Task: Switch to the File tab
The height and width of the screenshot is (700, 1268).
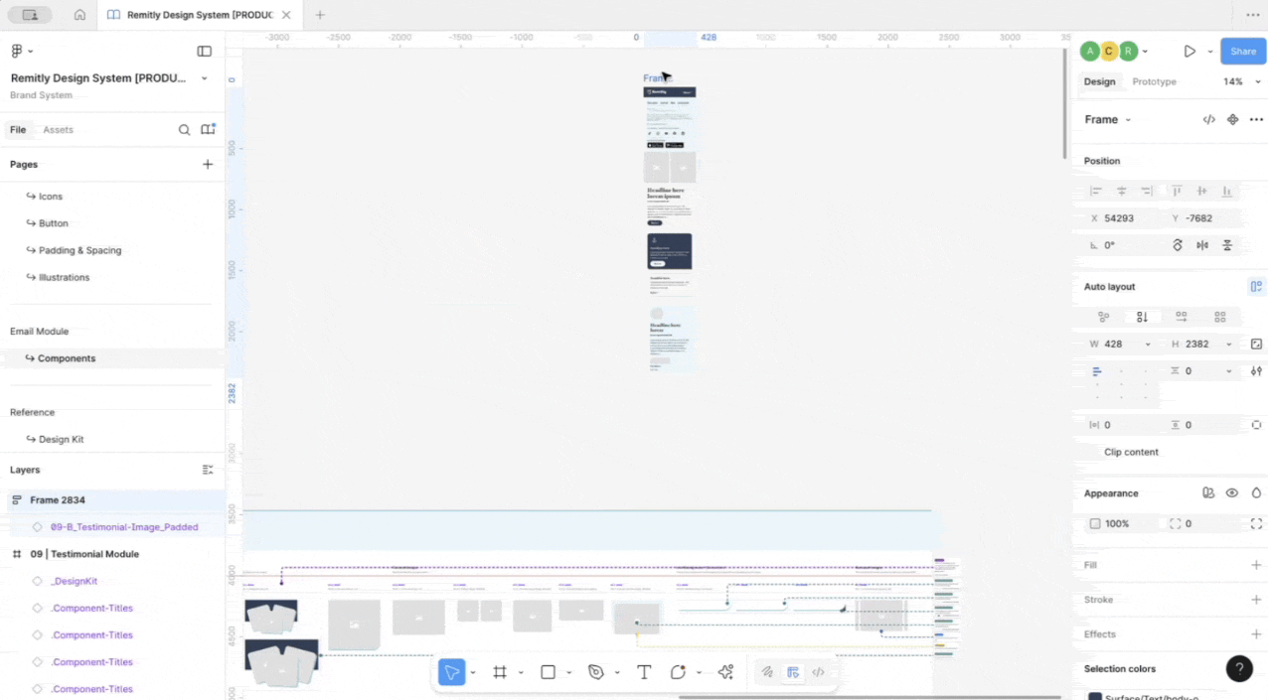Action: 18,130
